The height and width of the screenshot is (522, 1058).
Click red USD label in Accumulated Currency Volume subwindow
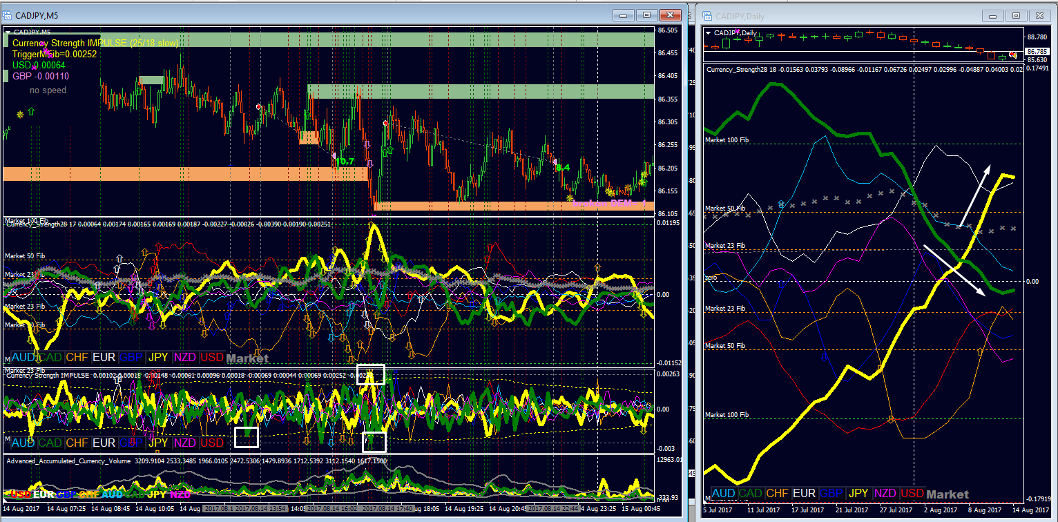(x=21, y=494)
